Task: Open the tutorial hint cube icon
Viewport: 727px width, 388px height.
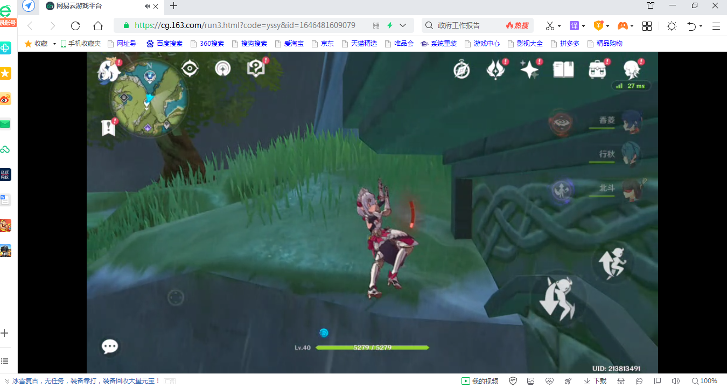Action: 255,68
